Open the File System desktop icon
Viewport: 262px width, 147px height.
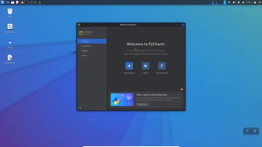point(10,27)
